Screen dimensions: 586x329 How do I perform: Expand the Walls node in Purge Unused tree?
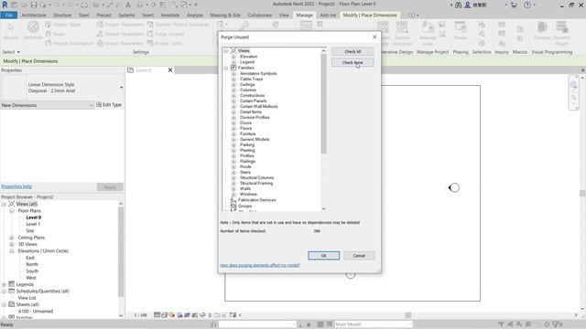pos(234,189)
